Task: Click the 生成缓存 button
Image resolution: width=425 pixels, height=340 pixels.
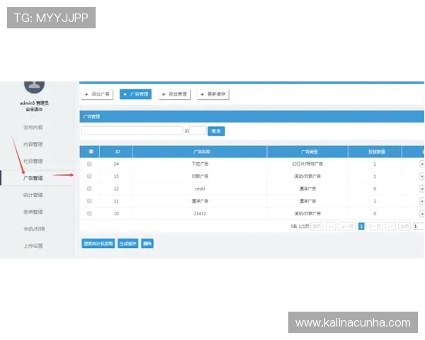Action: (x=128, y=244)
